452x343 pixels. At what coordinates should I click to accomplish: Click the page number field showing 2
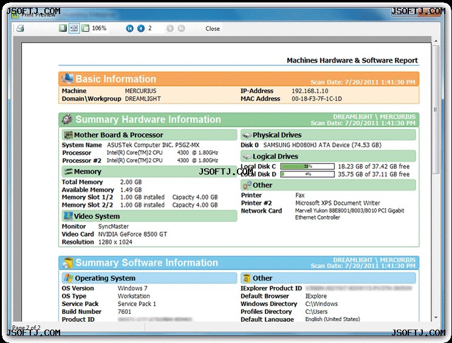[155, 28]
